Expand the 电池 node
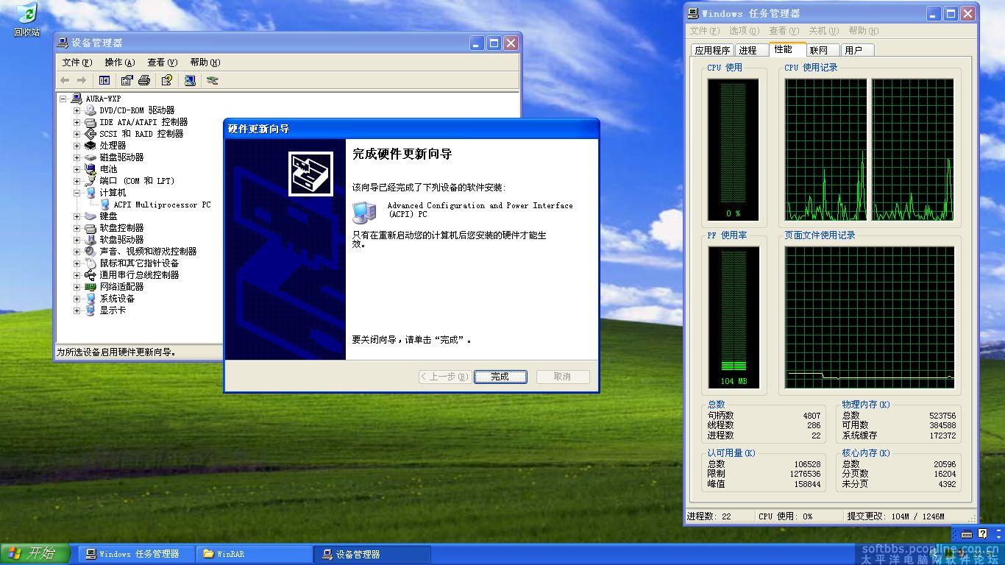This screenshot has width=1005, height=565. tap(77, 169)
